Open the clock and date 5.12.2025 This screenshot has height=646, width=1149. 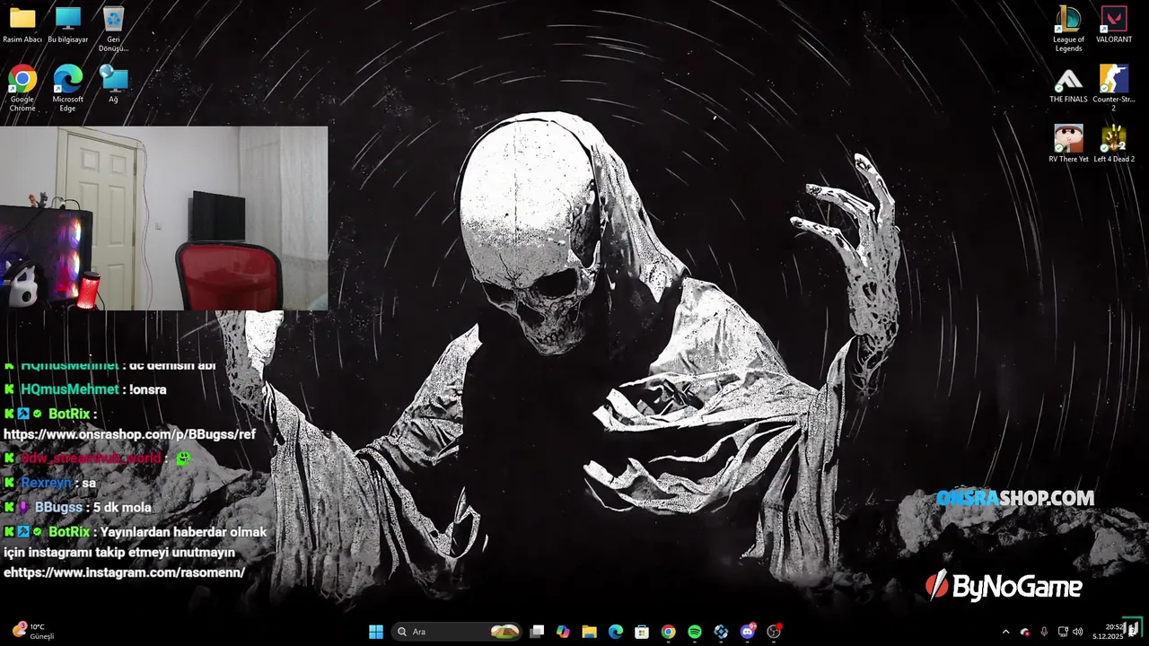(1108, 632)
